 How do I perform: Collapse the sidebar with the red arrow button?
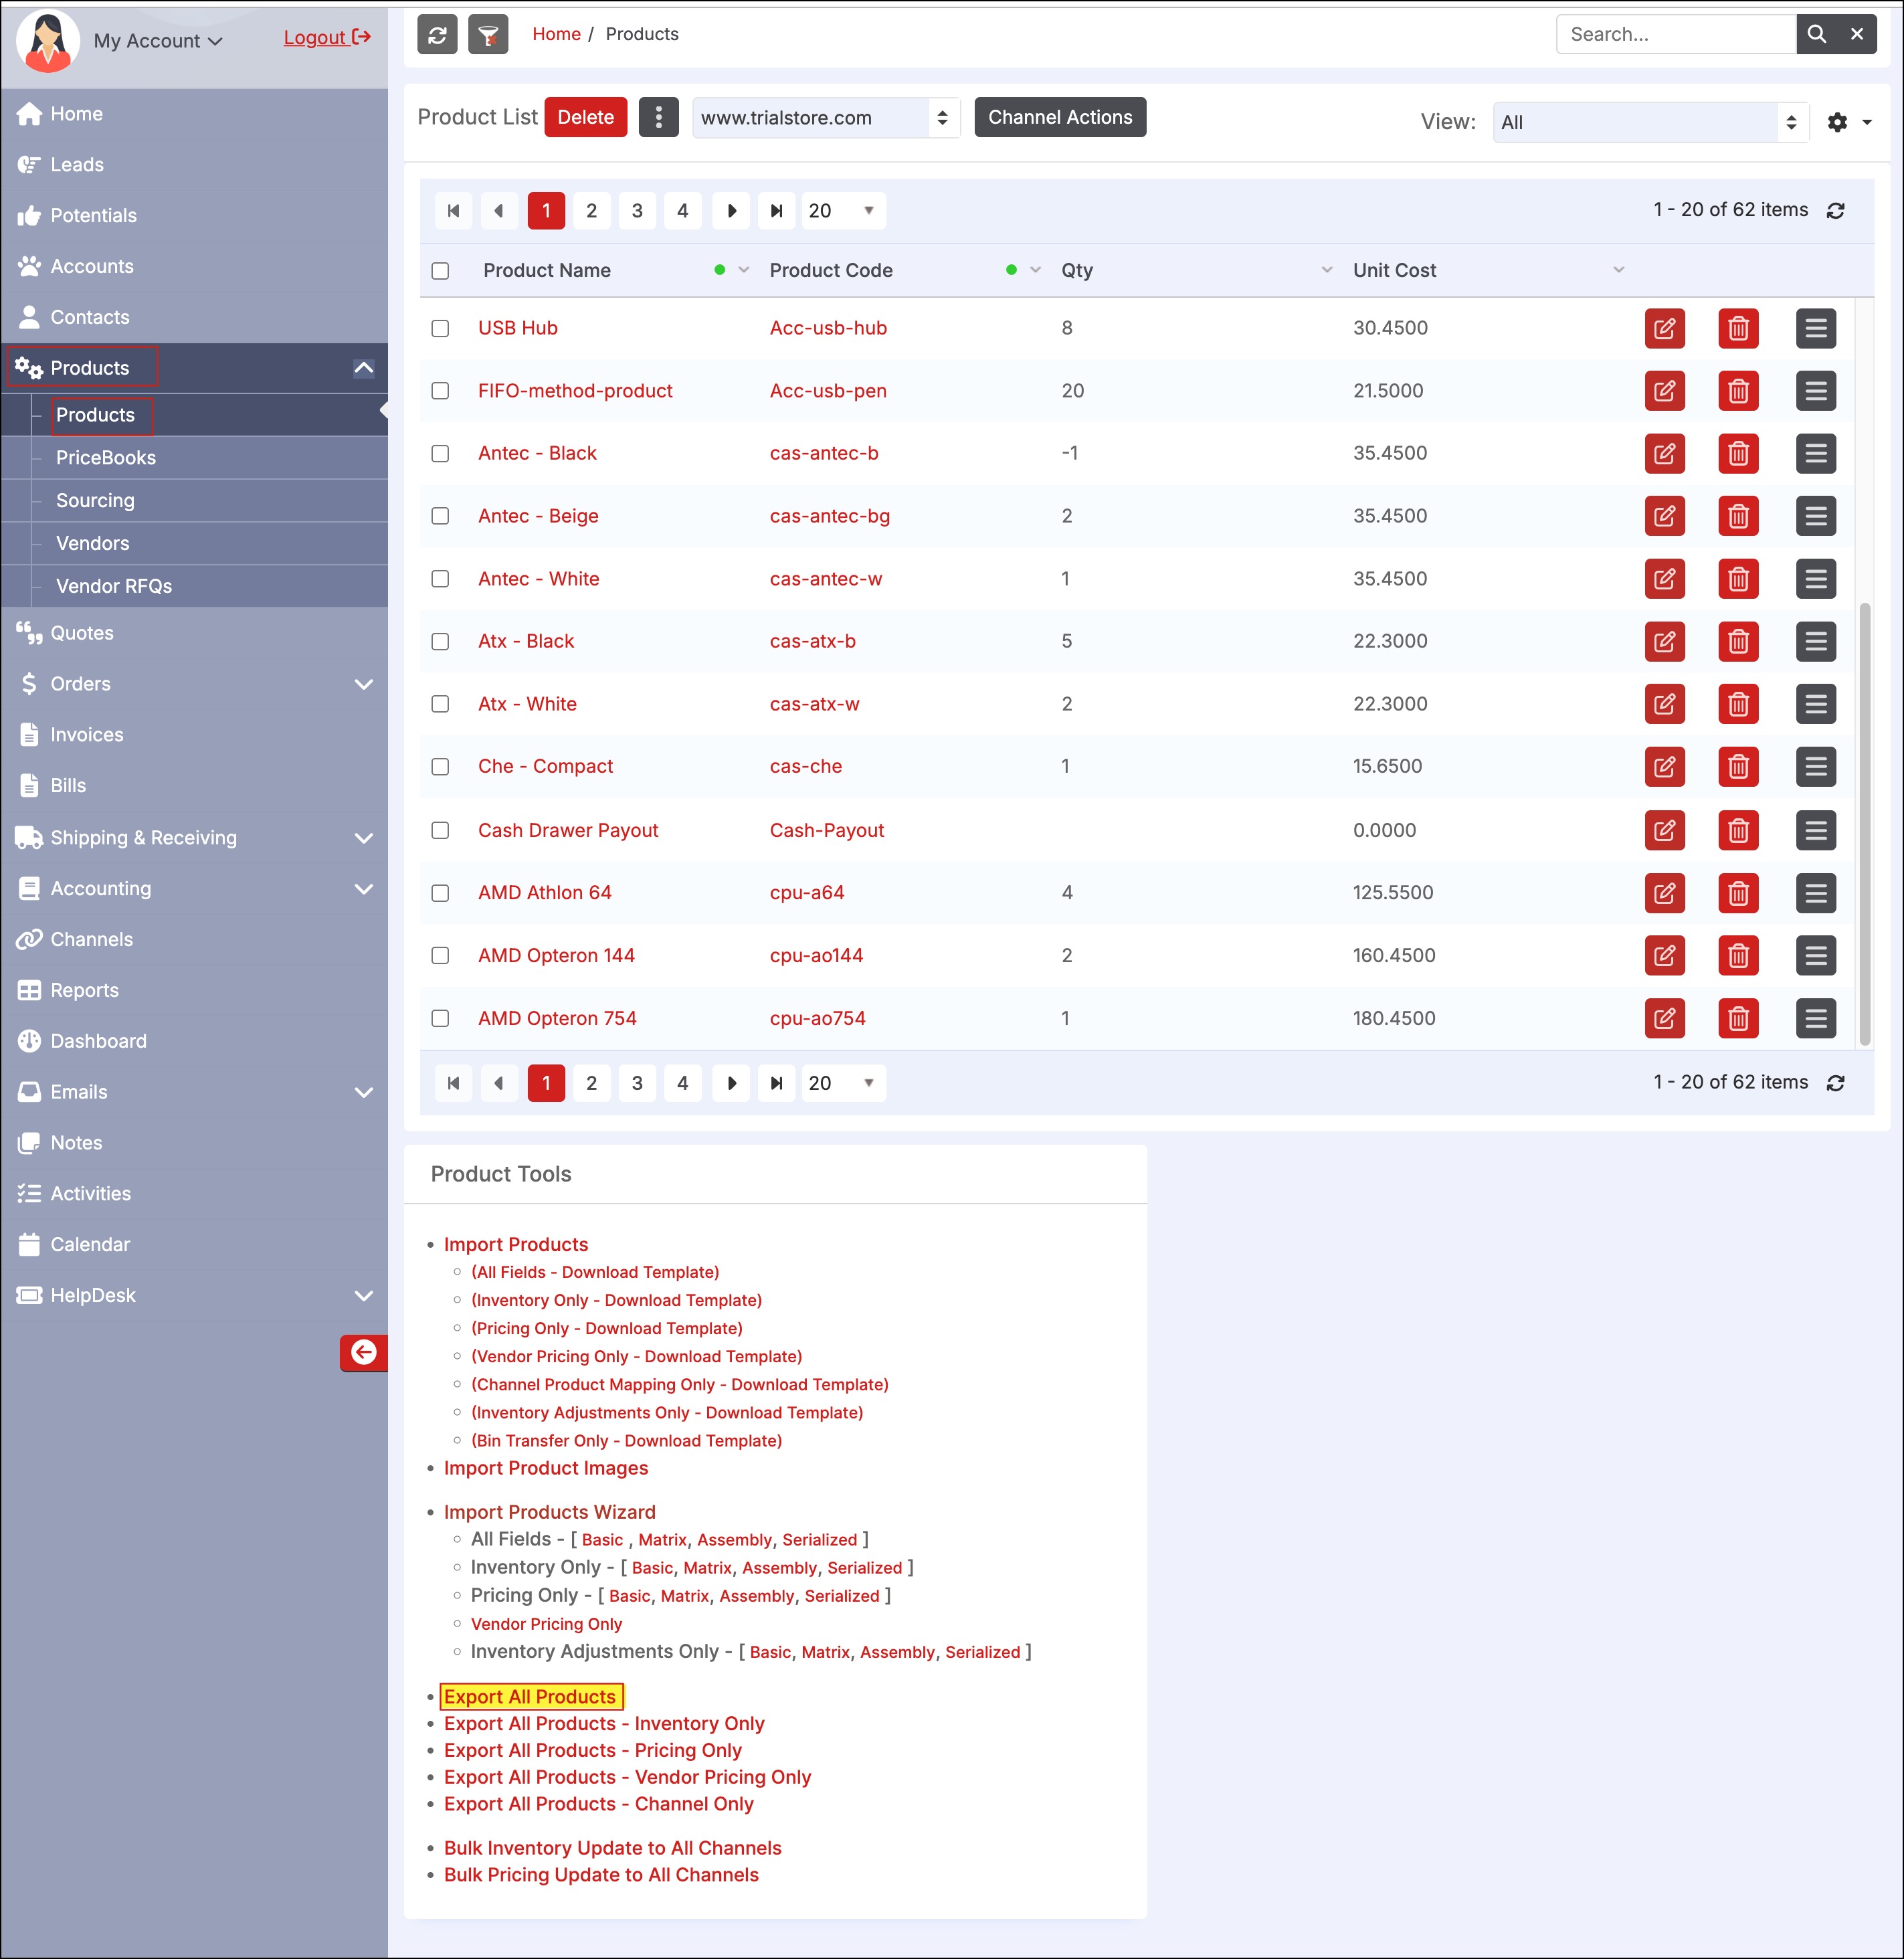tap(363, 1353)
